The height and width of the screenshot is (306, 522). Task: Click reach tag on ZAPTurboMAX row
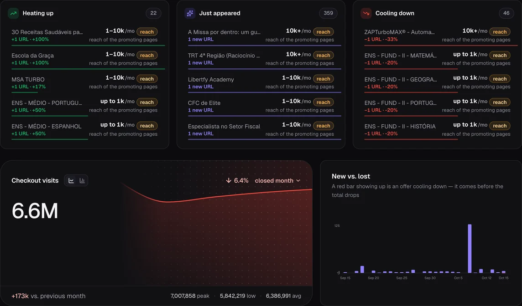point(500,32)
